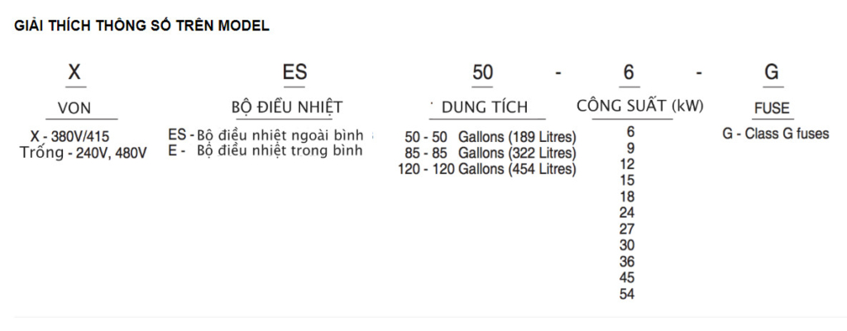Click the heading 'GIẢI THÍCH THÔNG SỐ TRÊN MODEL'
The image size is (847, 331).
click(x=142, y=26)
